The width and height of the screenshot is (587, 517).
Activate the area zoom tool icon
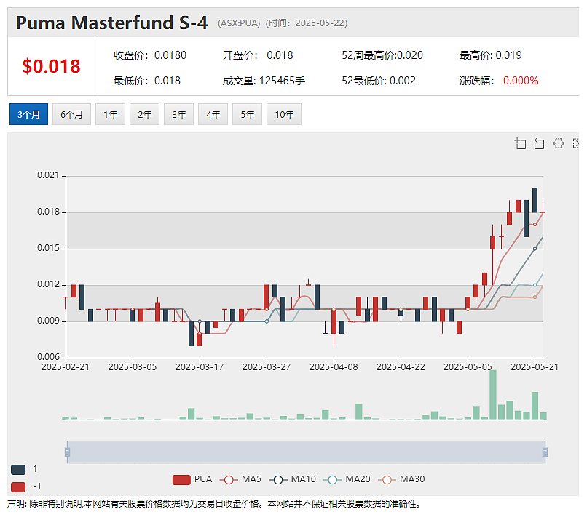point(521,143)
